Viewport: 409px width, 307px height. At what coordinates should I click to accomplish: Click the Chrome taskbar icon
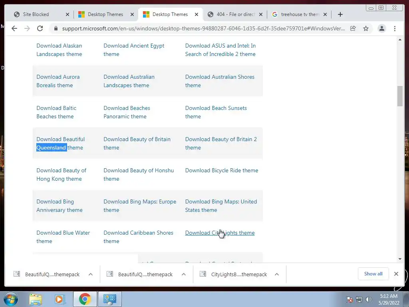point(85,299)
